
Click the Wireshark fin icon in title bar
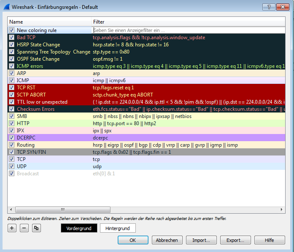click(x=7, y=7)
